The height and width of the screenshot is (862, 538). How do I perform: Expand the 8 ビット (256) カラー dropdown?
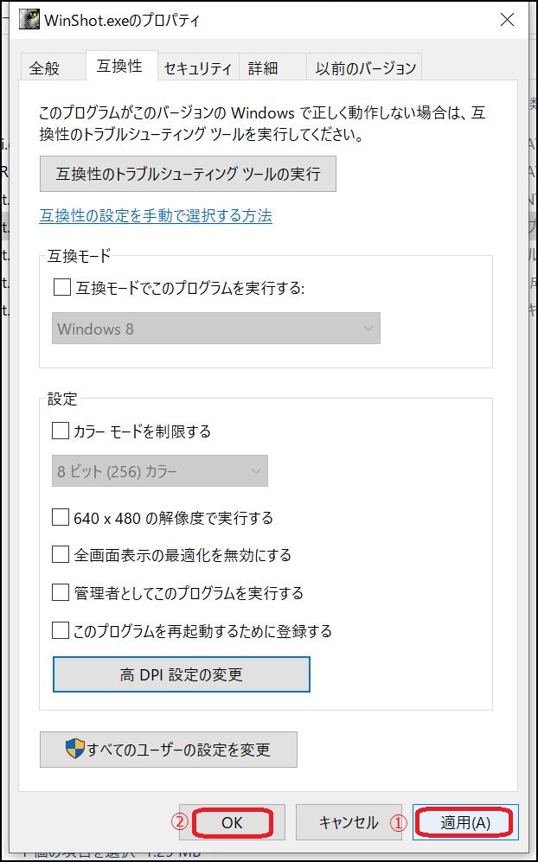tap(160, 471)
